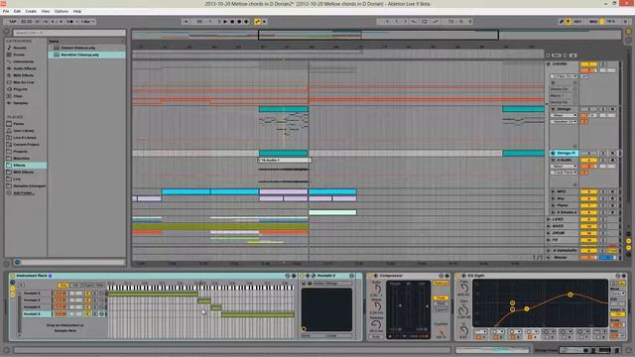Select the last Kontakt 5 chain in rack
The width and height of the screenshot is (635, 357).
coord(37,314)
